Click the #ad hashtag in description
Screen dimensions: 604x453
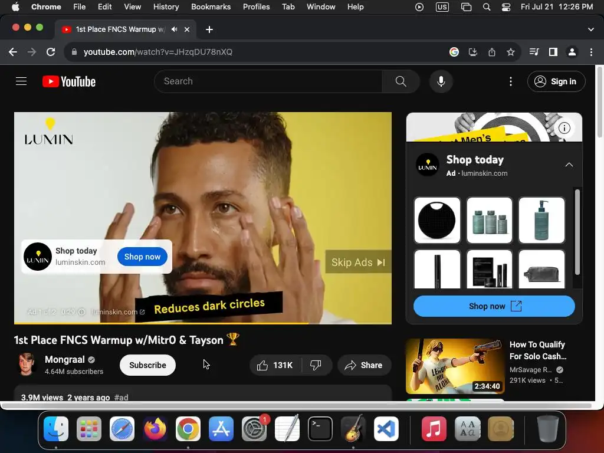click(x=122, y=398)
